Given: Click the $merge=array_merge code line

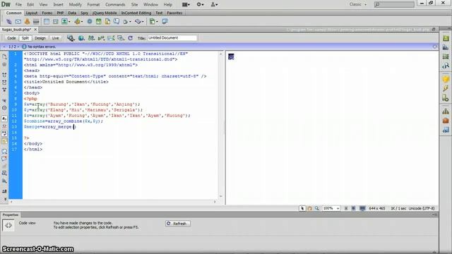Looking at the screenshot, I should 49,127.
